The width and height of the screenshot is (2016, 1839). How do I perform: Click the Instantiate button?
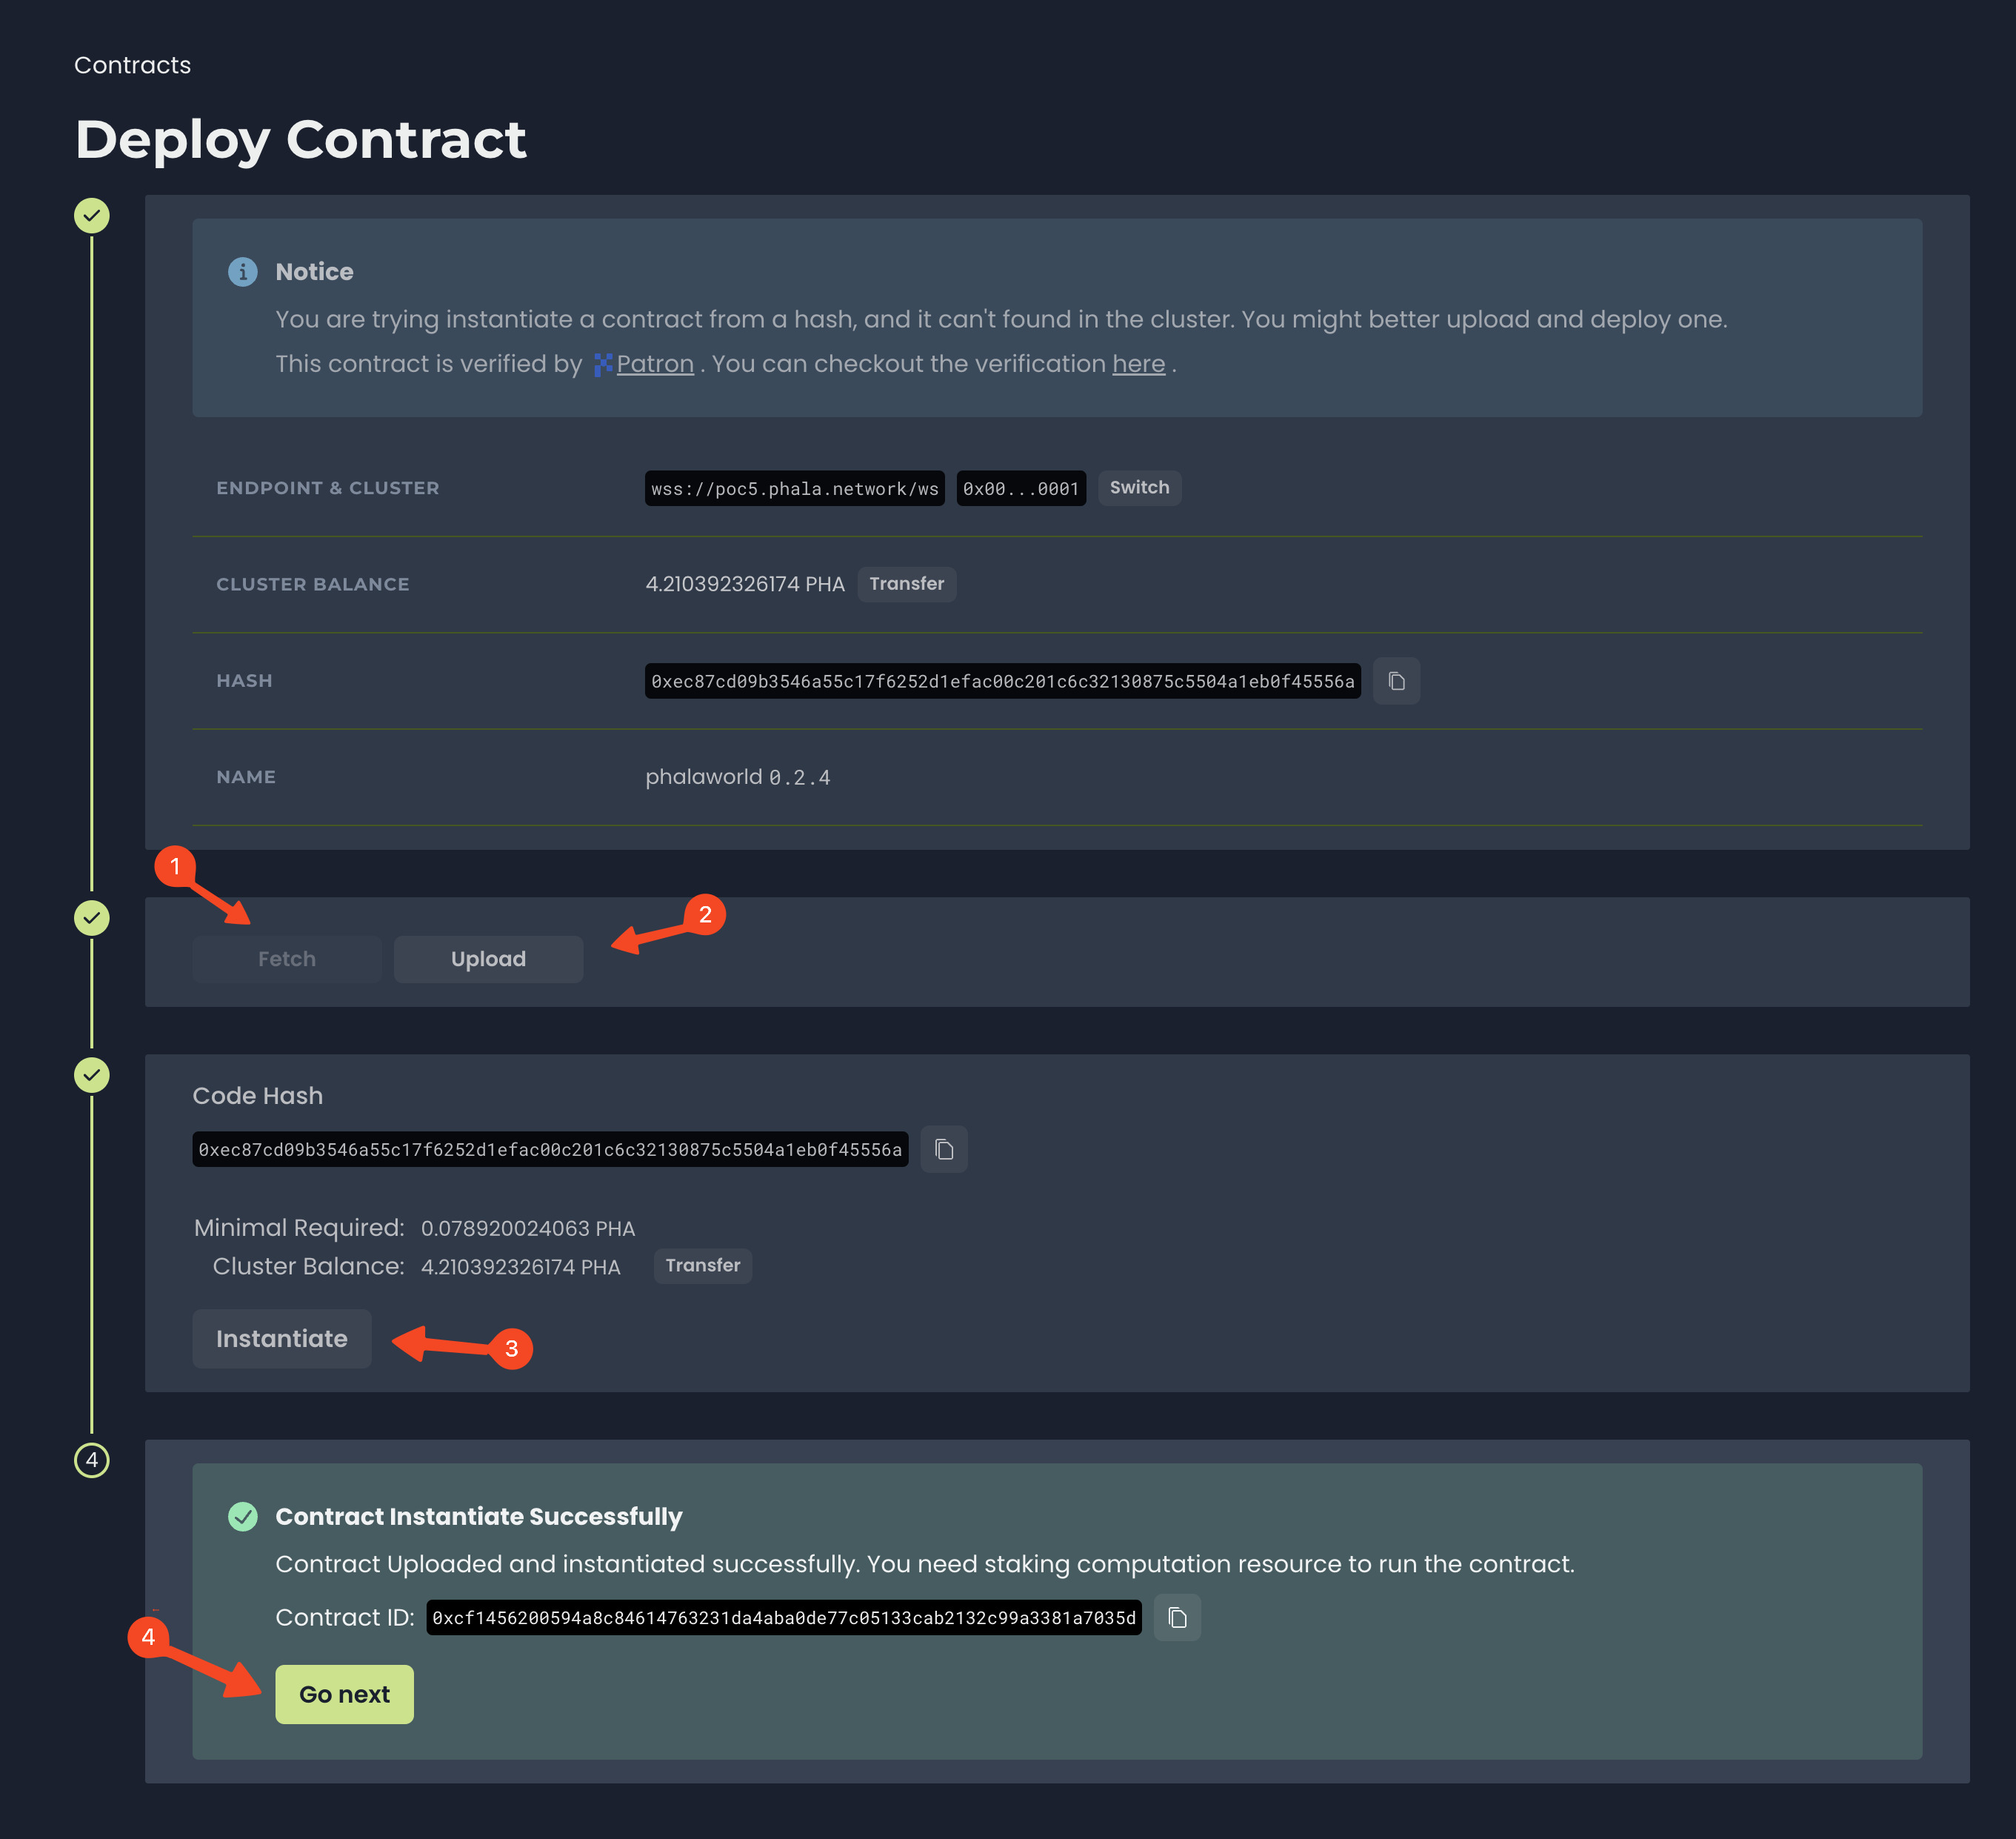pos(282,1339)
